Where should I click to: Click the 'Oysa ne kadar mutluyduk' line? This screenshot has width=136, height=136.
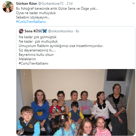tap(36, 13)
